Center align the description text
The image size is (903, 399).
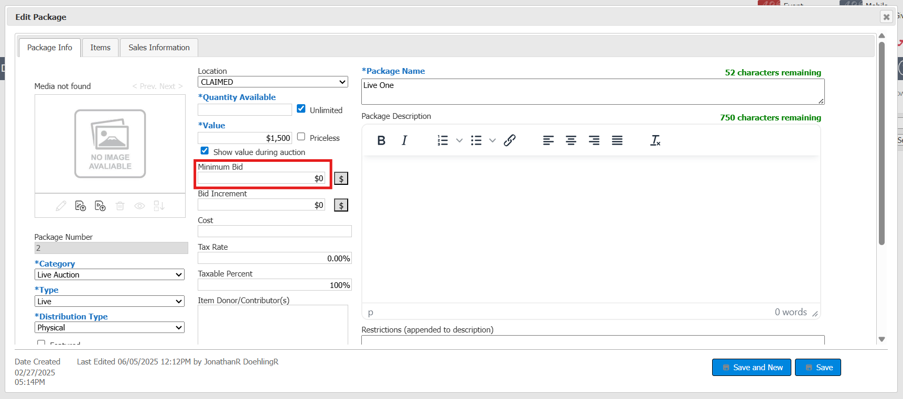coord(571,140)
